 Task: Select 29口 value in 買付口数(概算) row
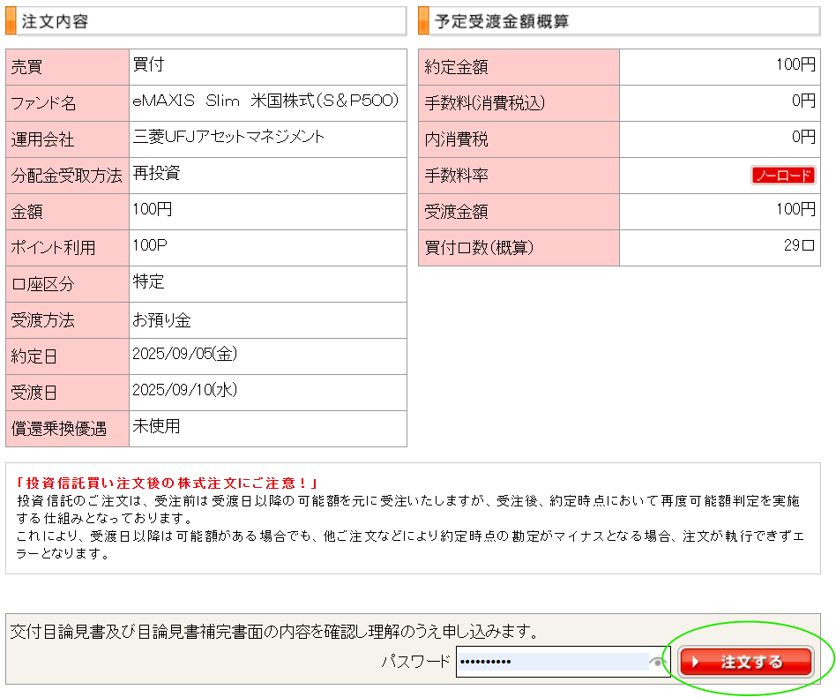799,245
